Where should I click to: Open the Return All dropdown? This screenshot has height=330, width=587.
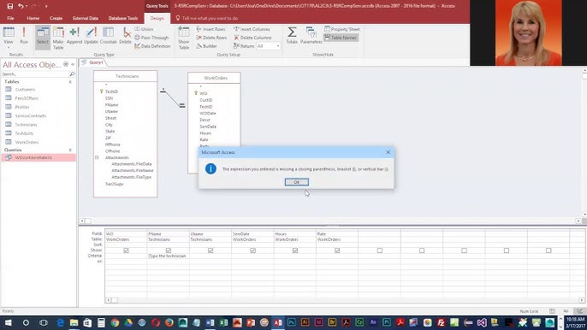coord(278,46)
